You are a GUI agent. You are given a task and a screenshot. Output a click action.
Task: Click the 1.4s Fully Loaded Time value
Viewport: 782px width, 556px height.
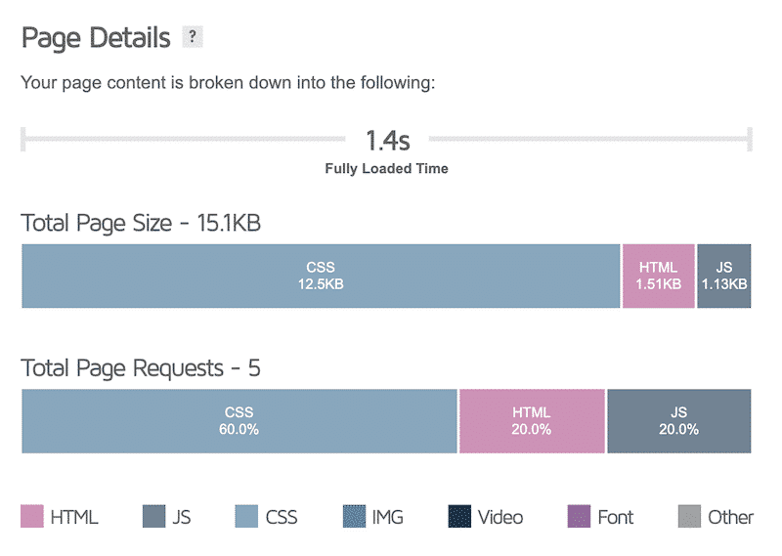click(387, 141)
